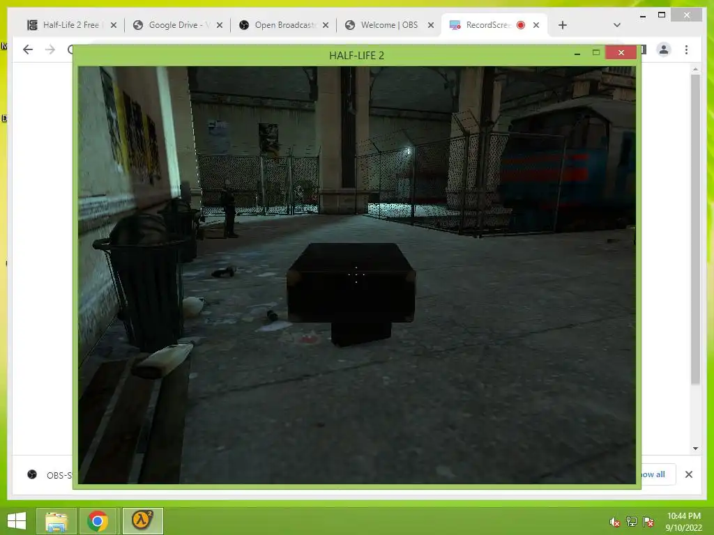The width and height of the screenshot is (714, 535).
Task: Select the Welcome | OBS tab
Action: click(390, 25)
